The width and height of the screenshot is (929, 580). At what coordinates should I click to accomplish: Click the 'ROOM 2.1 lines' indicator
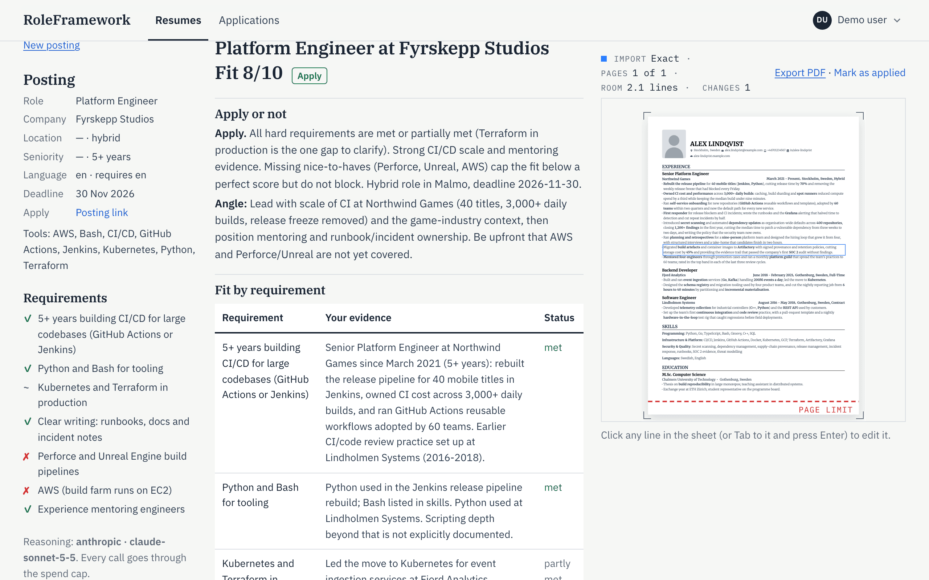point(639,87)
